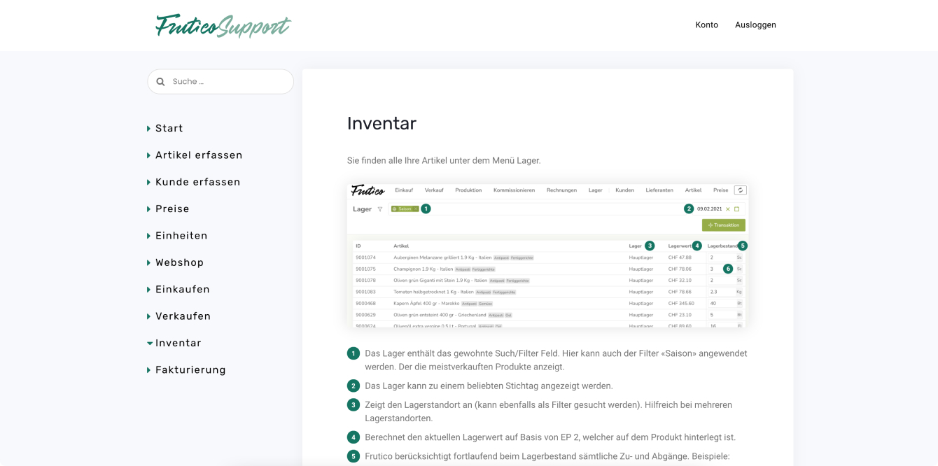Open the Einkaufen section
The image size is (938, 466).
183,289
